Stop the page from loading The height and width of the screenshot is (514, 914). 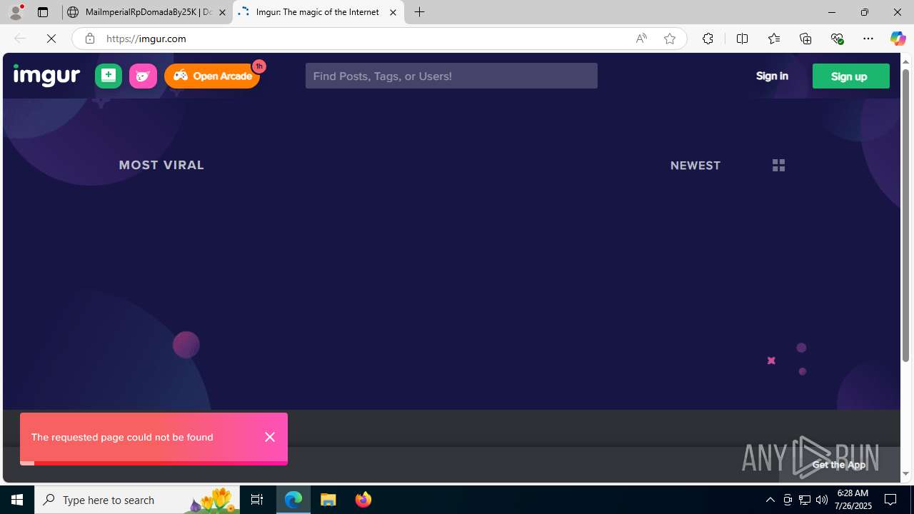pyautogui.click(x=51, y=39)
